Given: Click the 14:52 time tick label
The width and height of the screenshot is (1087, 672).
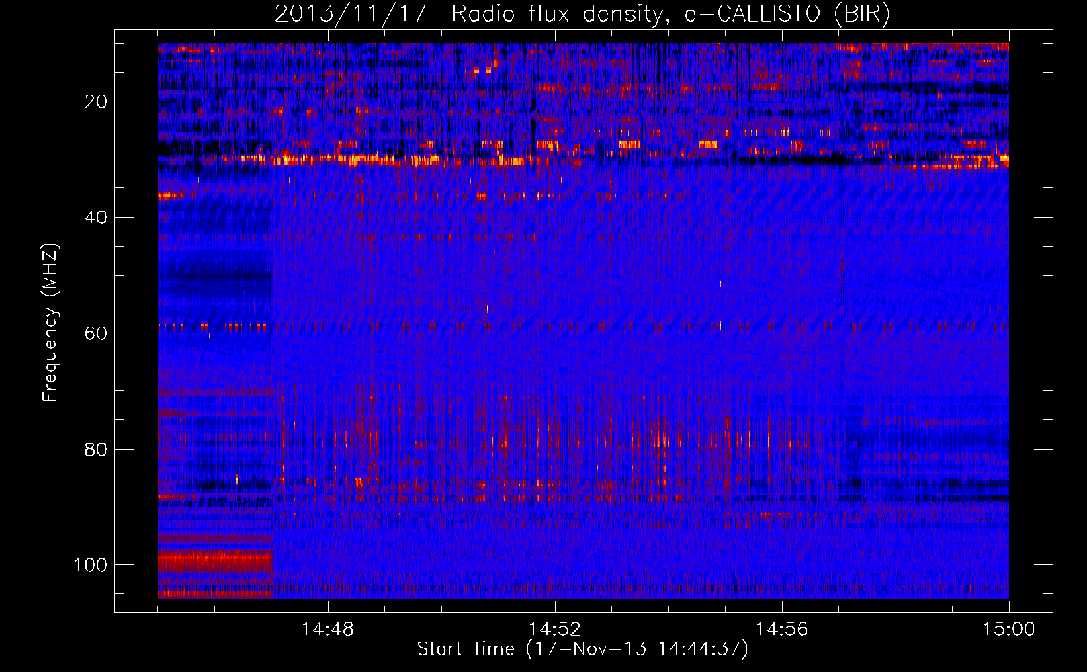Looking at the screenshot, I should pos(555,630).
